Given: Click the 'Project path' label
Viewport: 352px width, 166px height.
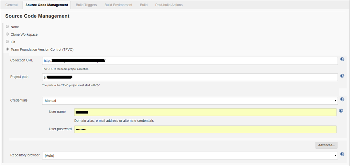Looking at the screenshot, I should tap(19, 77).
